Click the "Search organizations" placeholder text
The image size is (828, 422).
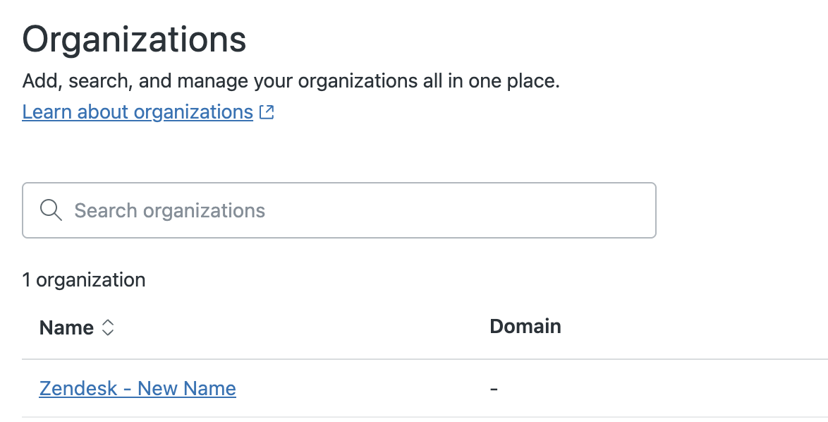point(170,210)
